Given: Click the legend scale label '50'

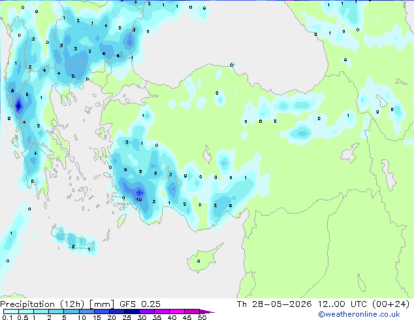Looking at the screenshot, I should pos(202,317).
